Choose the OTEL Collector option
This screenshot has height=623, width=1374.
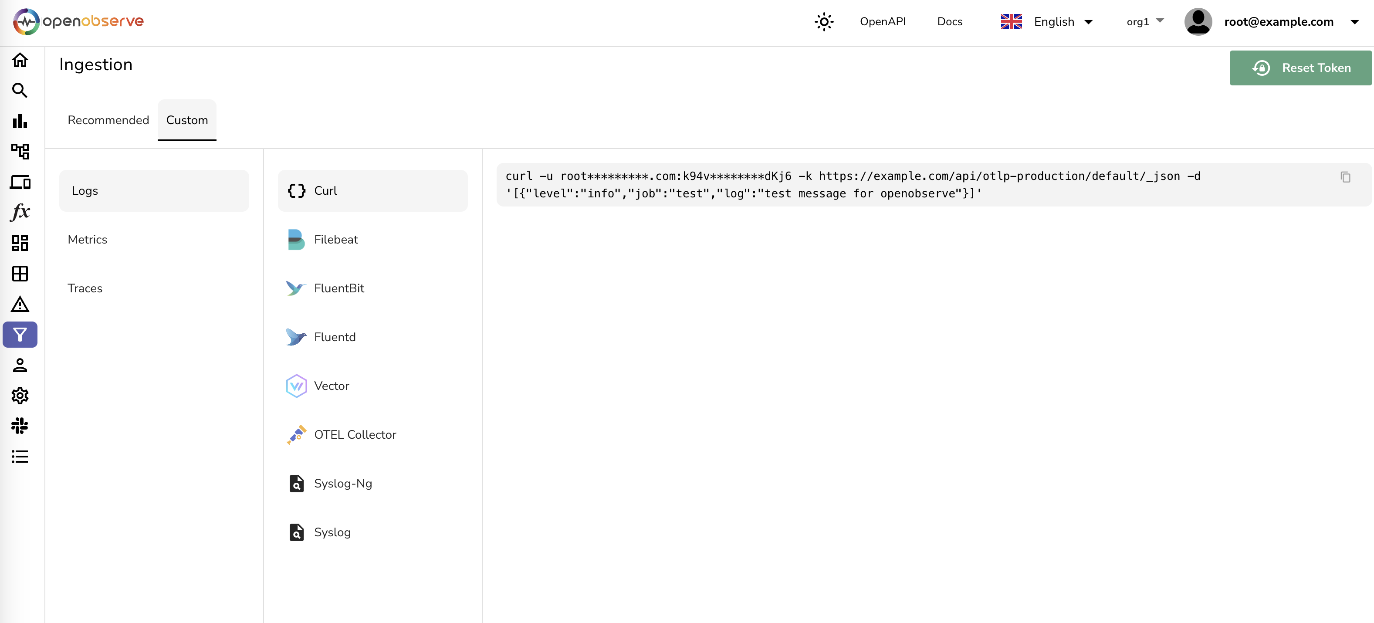click(355, 435)
